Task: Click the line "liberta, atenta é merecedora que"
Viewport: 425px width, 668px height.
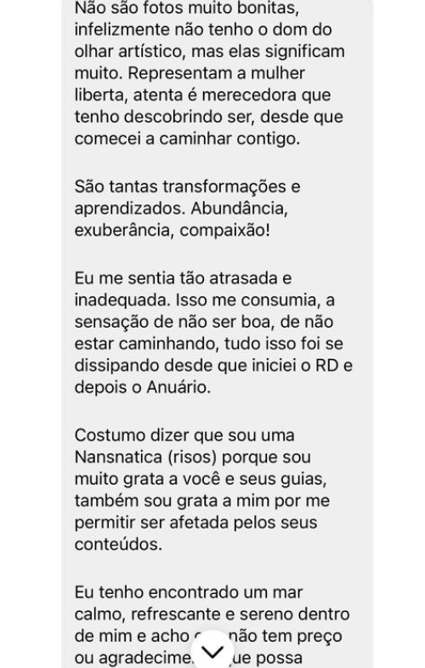Action: tap(202, 95)
